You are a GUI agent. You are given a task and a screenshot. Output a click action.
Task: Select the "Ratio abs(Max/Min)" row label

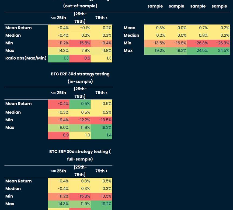(26, 58)
